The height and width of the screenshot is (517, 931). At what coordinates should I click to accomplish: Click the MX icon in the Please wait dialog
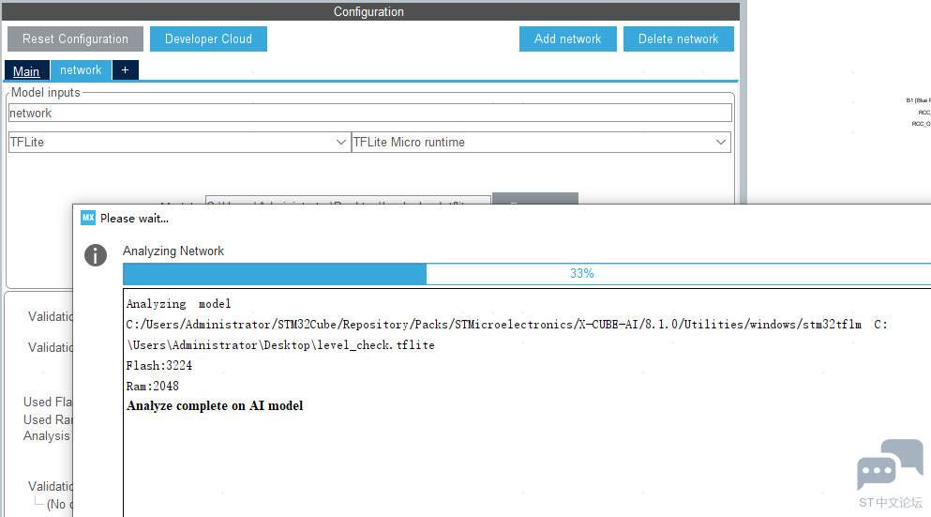[x=88, y=218]
